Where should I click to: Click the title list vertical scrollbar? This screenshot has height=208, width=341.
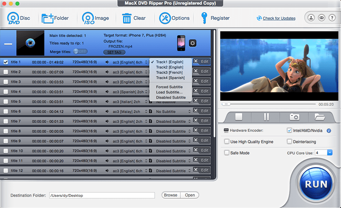[x=214, y=83]
